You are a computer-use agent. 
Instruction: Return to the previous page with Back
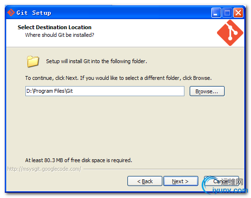click(x=145, y=181)
